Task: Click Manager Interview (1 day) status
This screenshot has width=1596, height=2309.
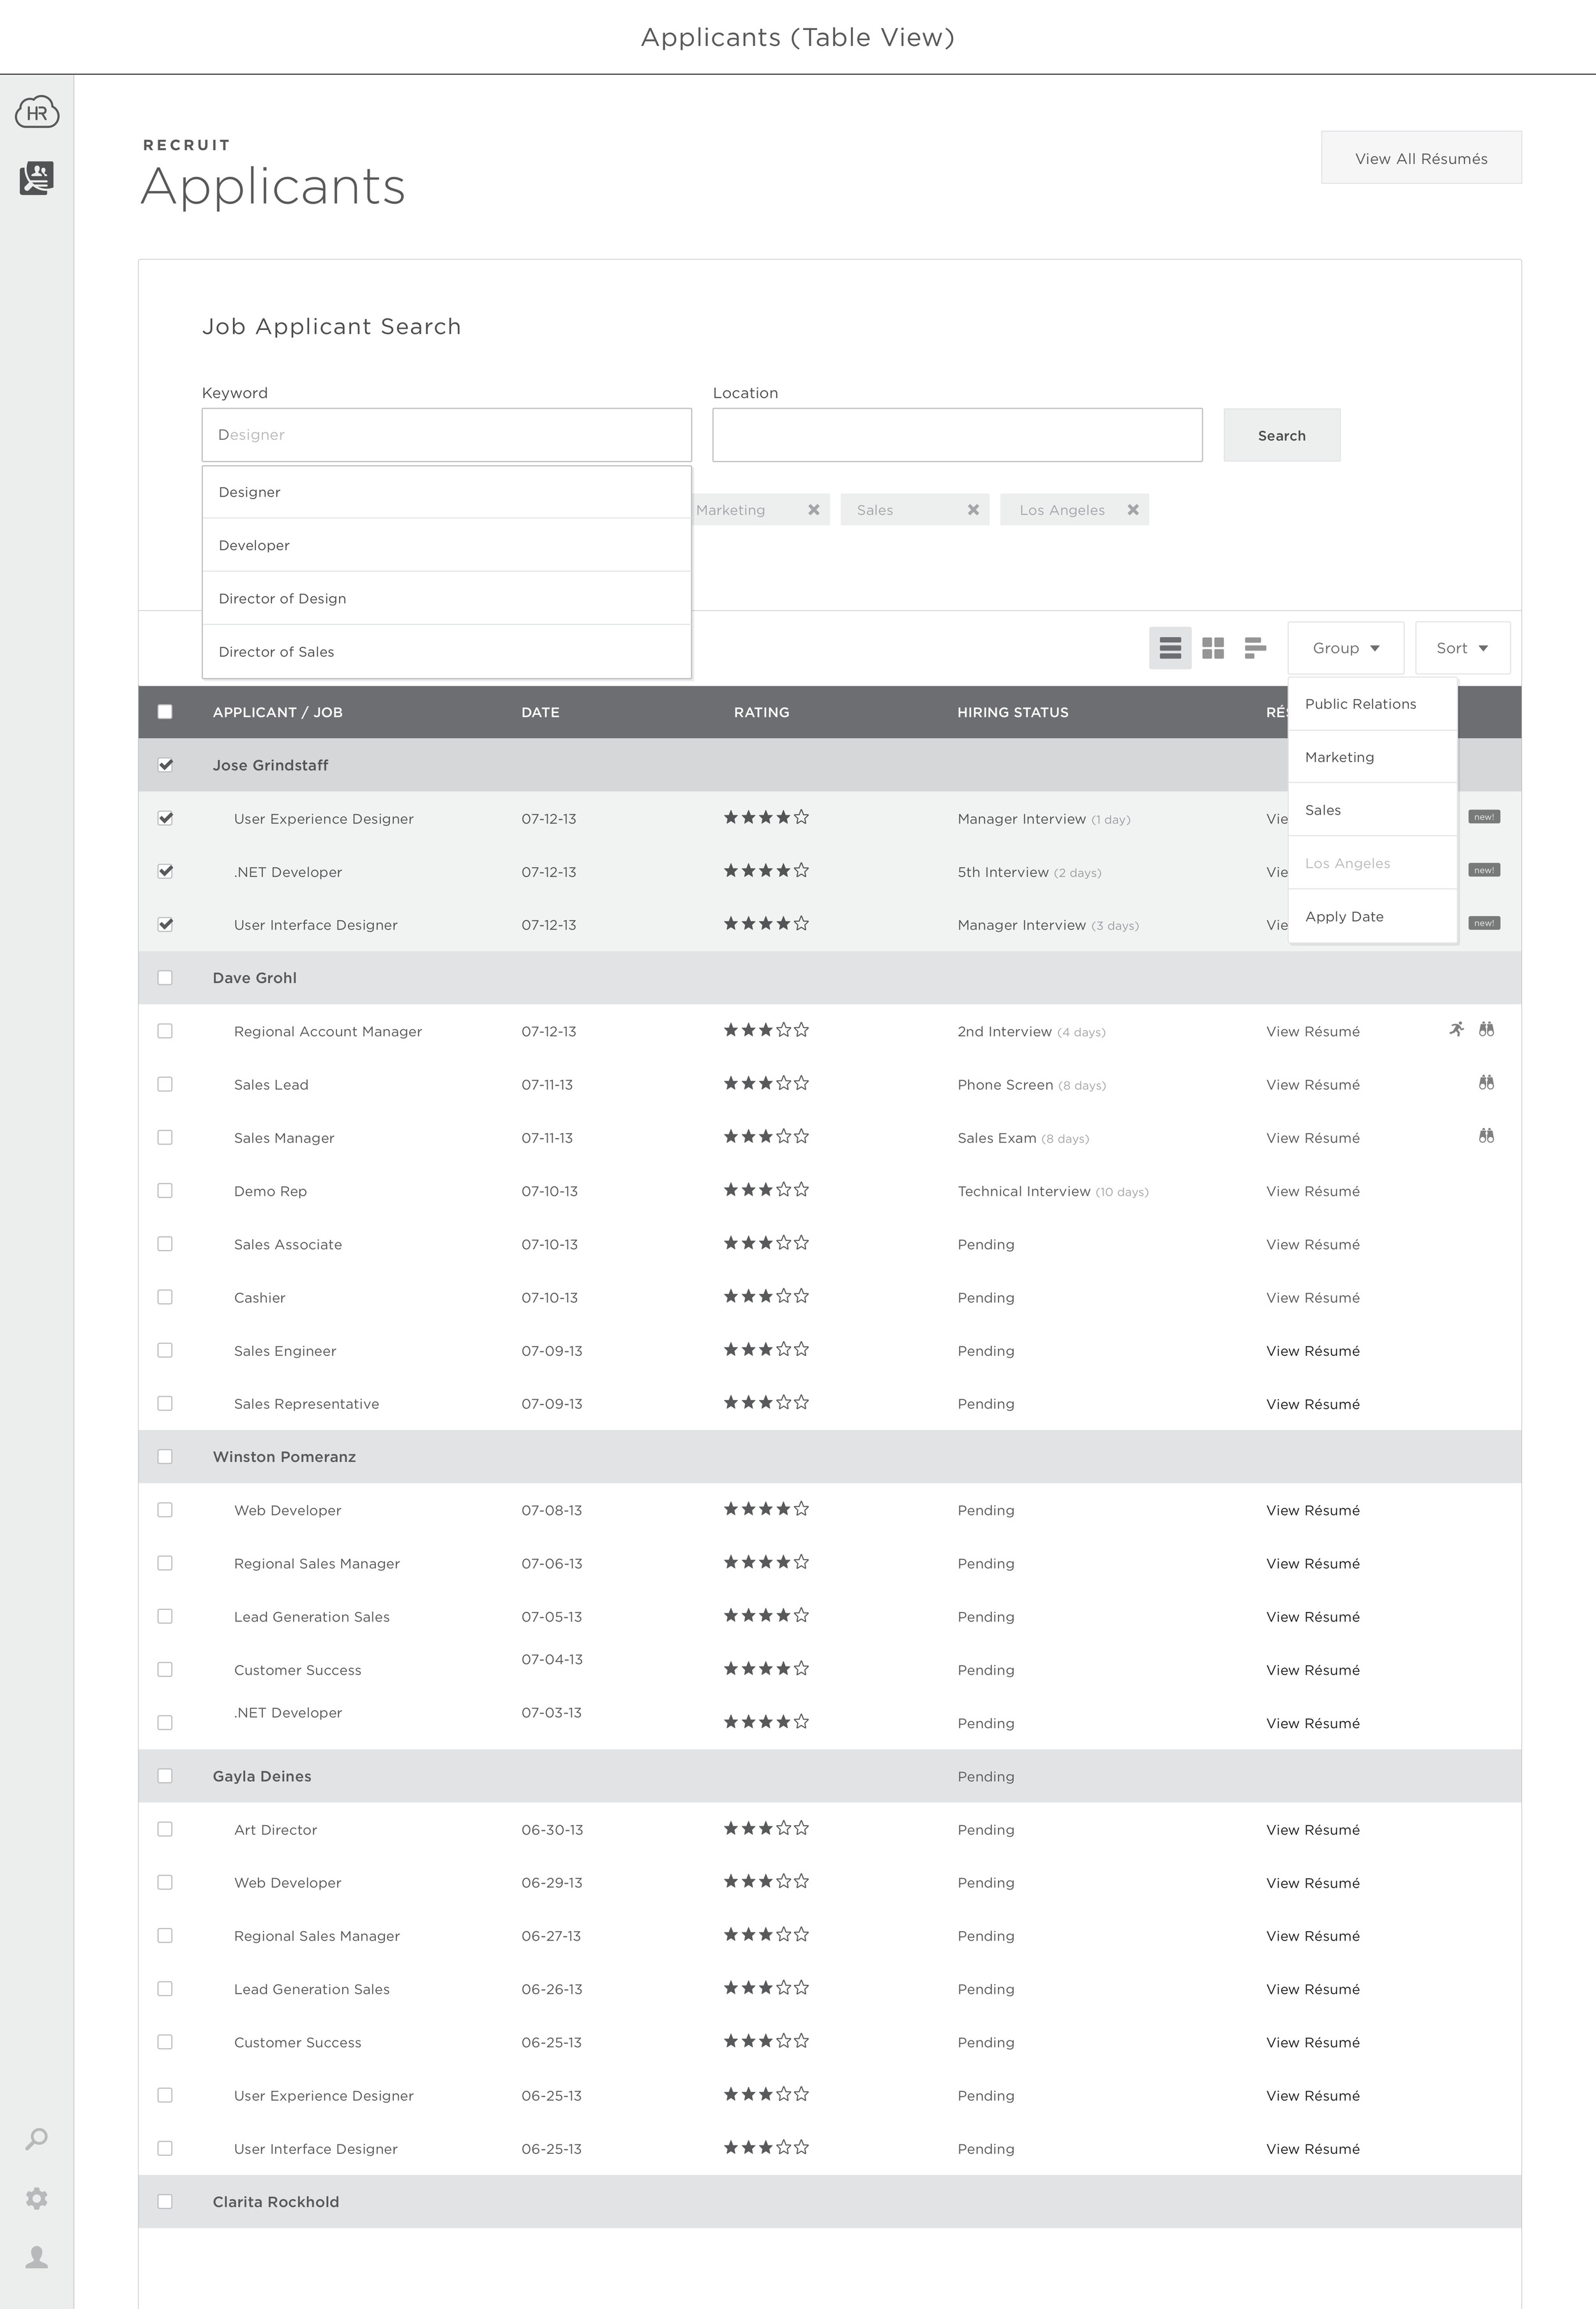Action: [1044, 819]
